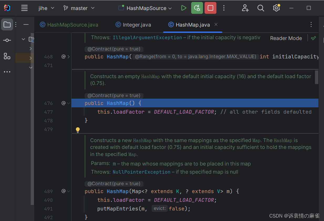Viewport: 324px width, 221px height.
Task: Click the evict: parameter hint on line 491
Action: [160, 209]
